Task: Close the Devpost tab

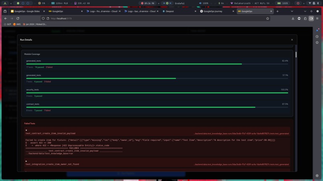Action: [195, 11]
